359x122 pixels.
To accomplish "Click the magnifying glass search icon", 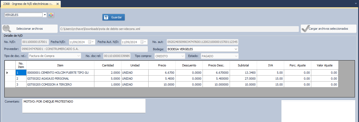I will tap(7, 29).
